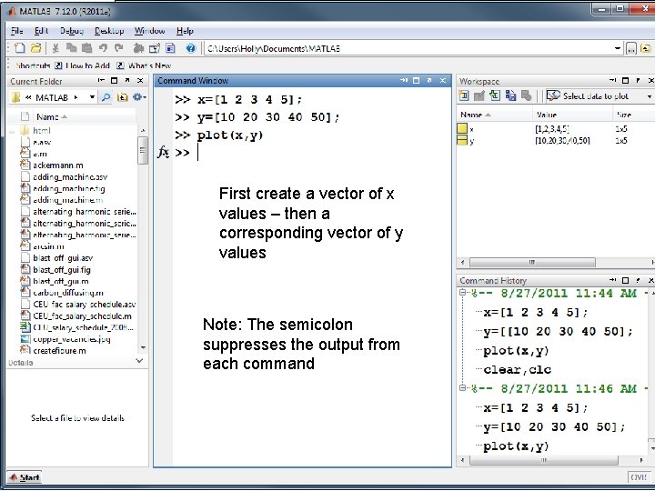Image resolution: width=655 pixels, height=491 pixels.
Task: Click New variable icon in Workspace
Action: pos(464,96)
